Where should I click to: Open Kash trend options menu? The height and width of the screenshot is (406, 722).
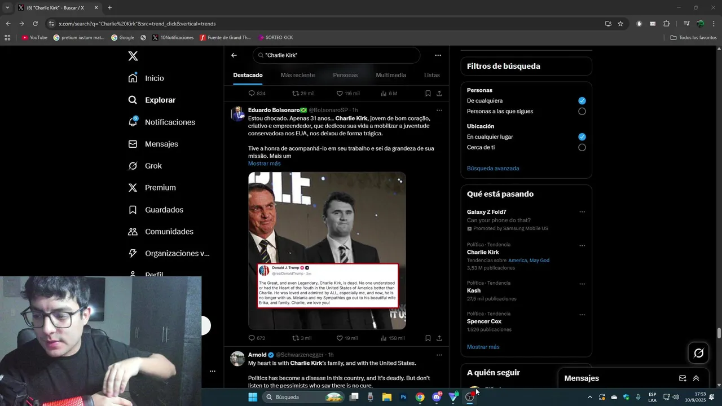582,284
